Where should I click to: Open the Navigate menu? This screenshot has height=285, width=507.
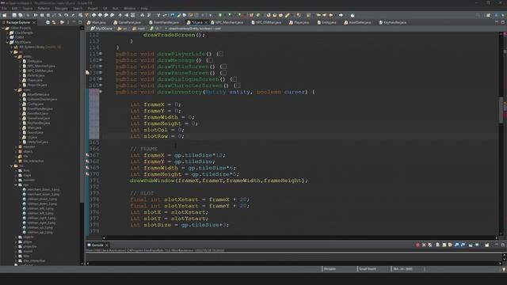coord(61,9)
